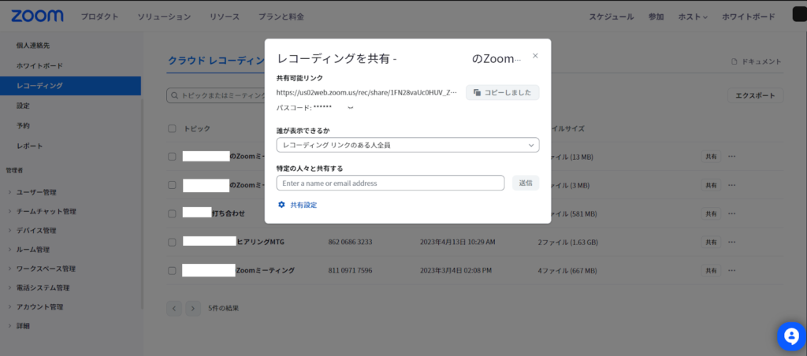Click the gear icon beside 共有設定
This screenshot has height=356, width=807.
pos(281,205)
